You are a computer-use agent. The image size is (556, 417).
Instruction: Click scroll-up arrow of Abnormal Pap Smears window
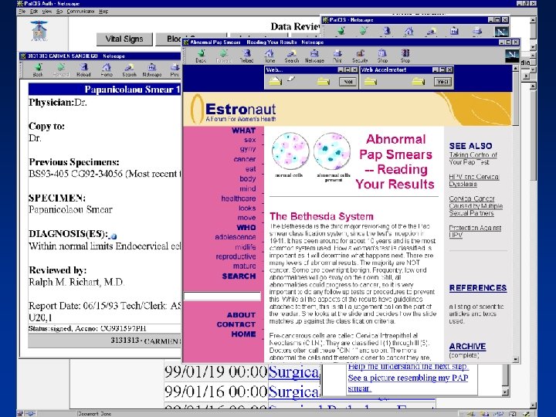[x=516, y=69]
